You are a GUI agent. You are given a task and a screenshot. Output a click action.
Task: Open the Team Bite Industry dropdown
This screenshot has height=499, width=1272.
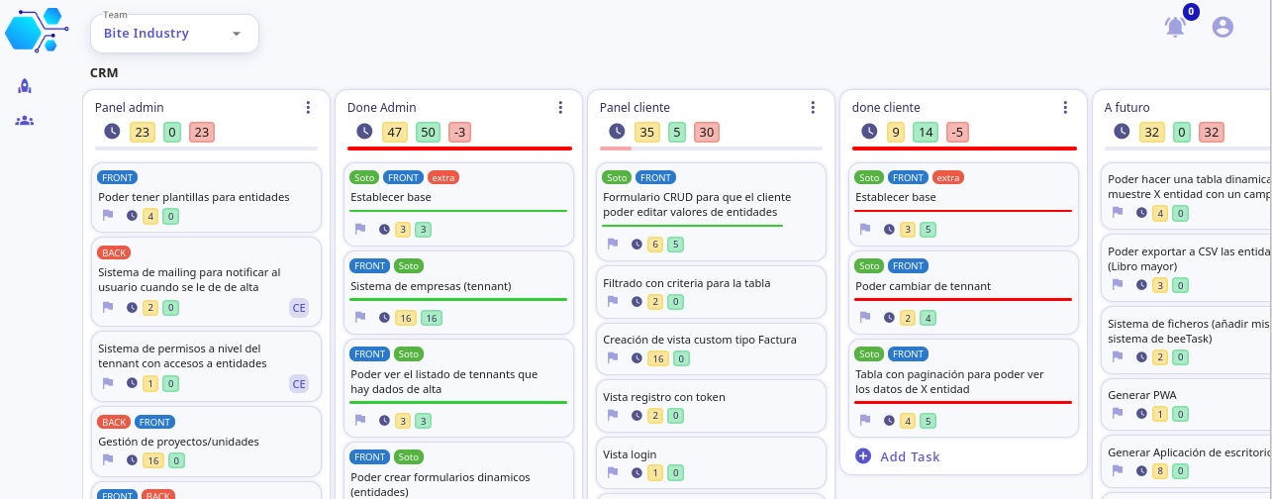coord(174,34)
